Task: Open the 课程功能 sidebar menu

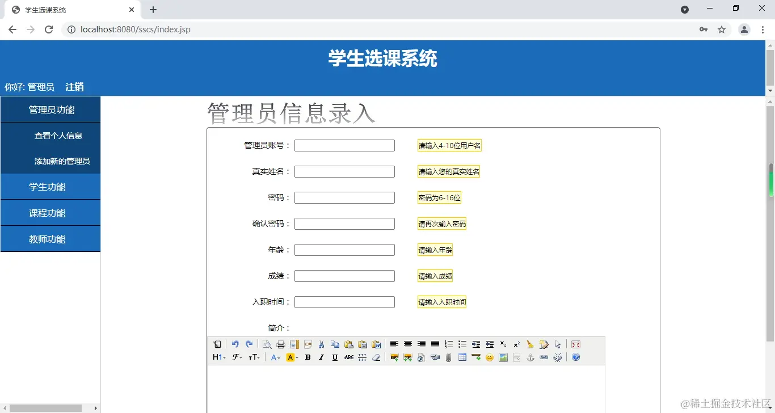Action: 50,212
